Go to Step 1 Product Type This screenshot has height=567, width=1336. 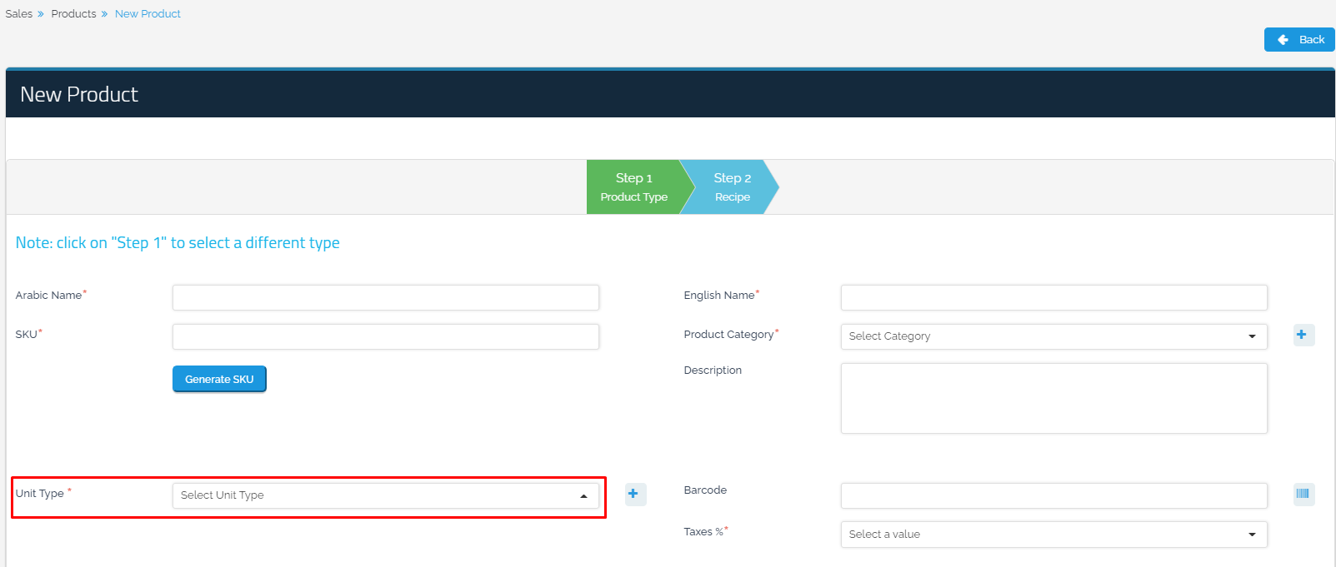tap(633, 187)
